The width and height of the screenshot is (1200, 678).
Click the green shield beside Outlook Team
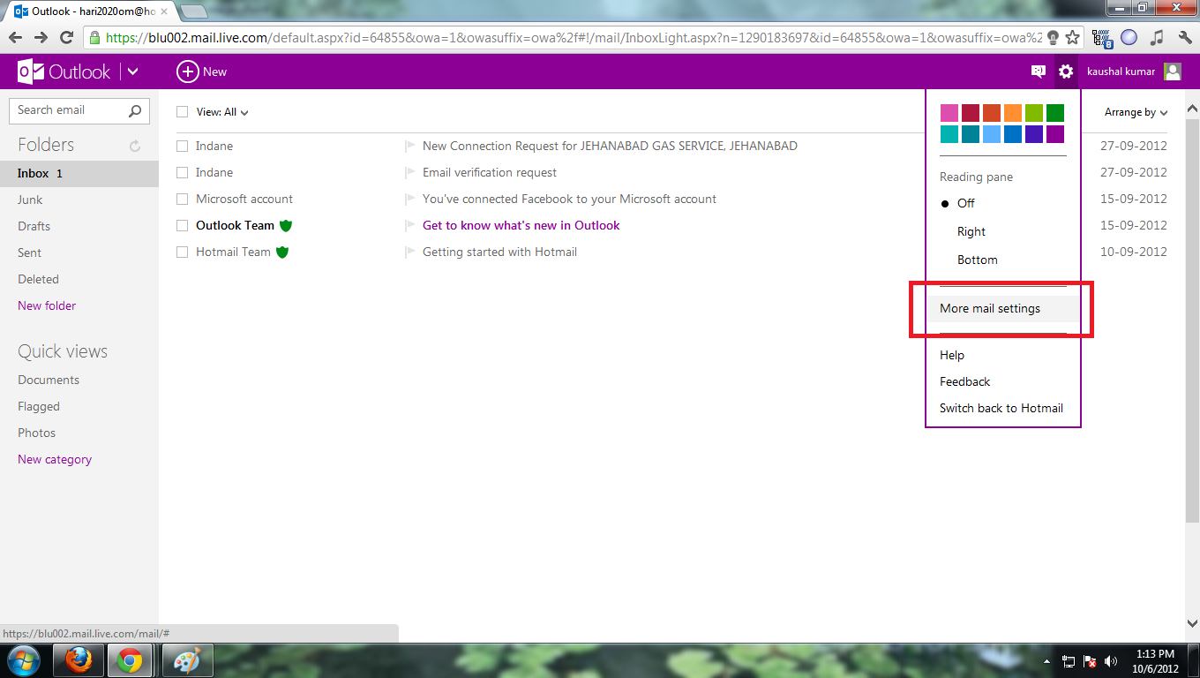tap(286, 225)
